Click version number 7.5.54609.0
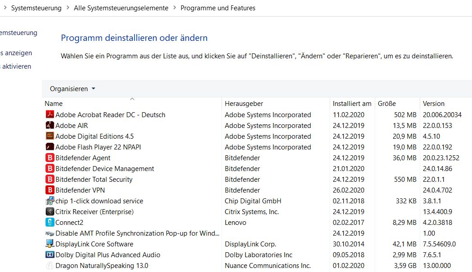 [439, 245]
